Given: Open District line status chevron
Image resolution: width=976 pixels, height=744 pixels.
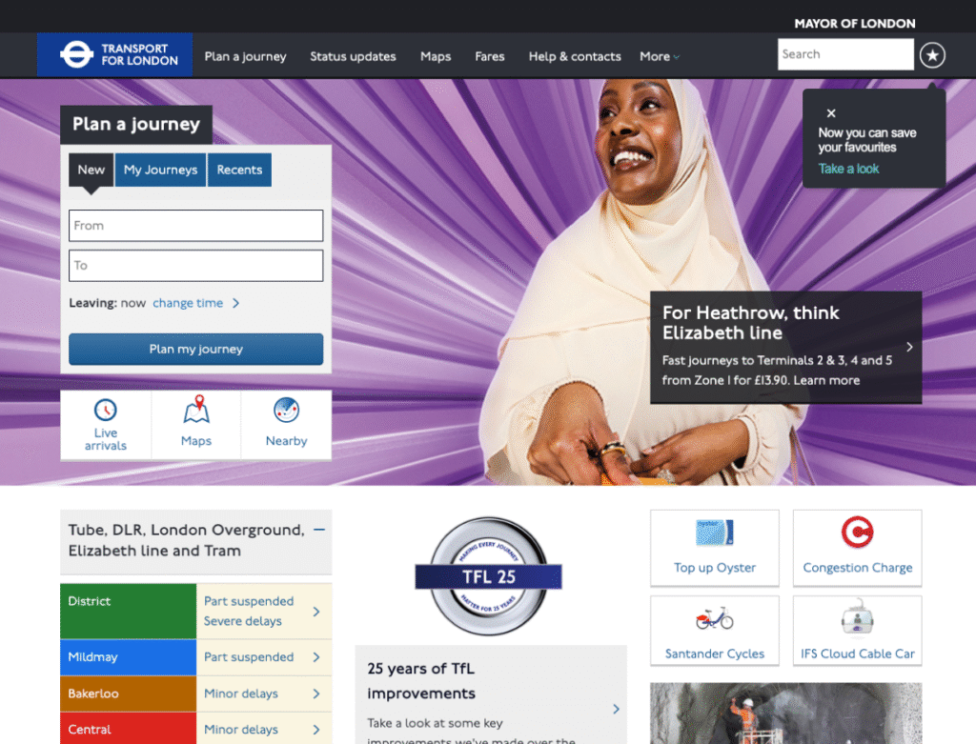Looking at the screenshot, I should (316, 612).
